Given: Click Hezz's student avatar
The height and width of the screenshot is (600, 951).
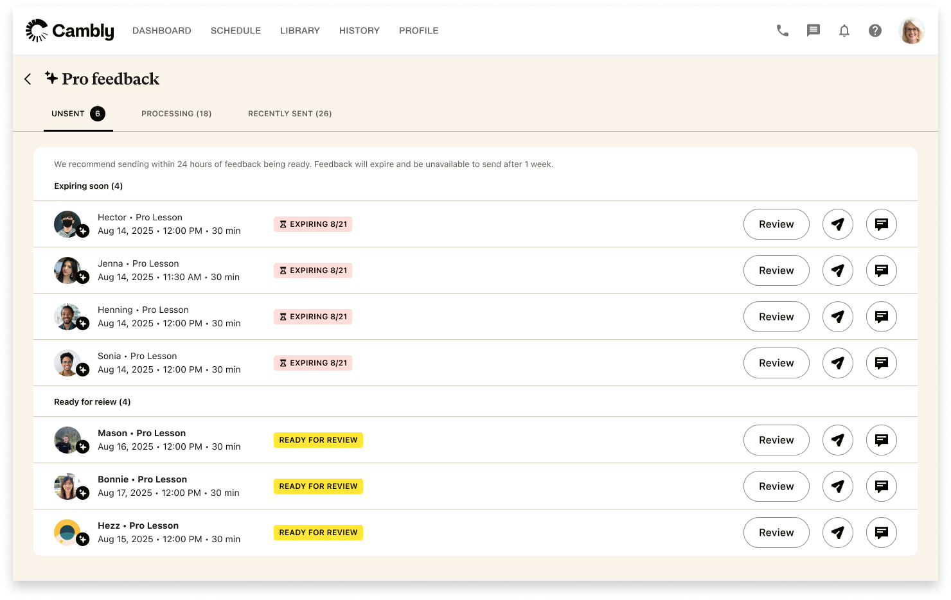Looking at the screenshot, I should [67, 533].
